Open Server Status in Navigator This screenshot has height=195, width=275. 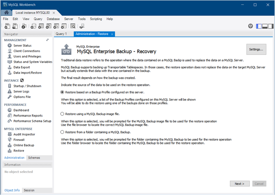[x=22, y=46]
